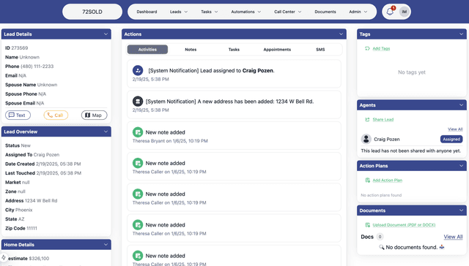469x266 pixels.
Task: Click the Add Tags icon
Action: click(x=367, y=49)
